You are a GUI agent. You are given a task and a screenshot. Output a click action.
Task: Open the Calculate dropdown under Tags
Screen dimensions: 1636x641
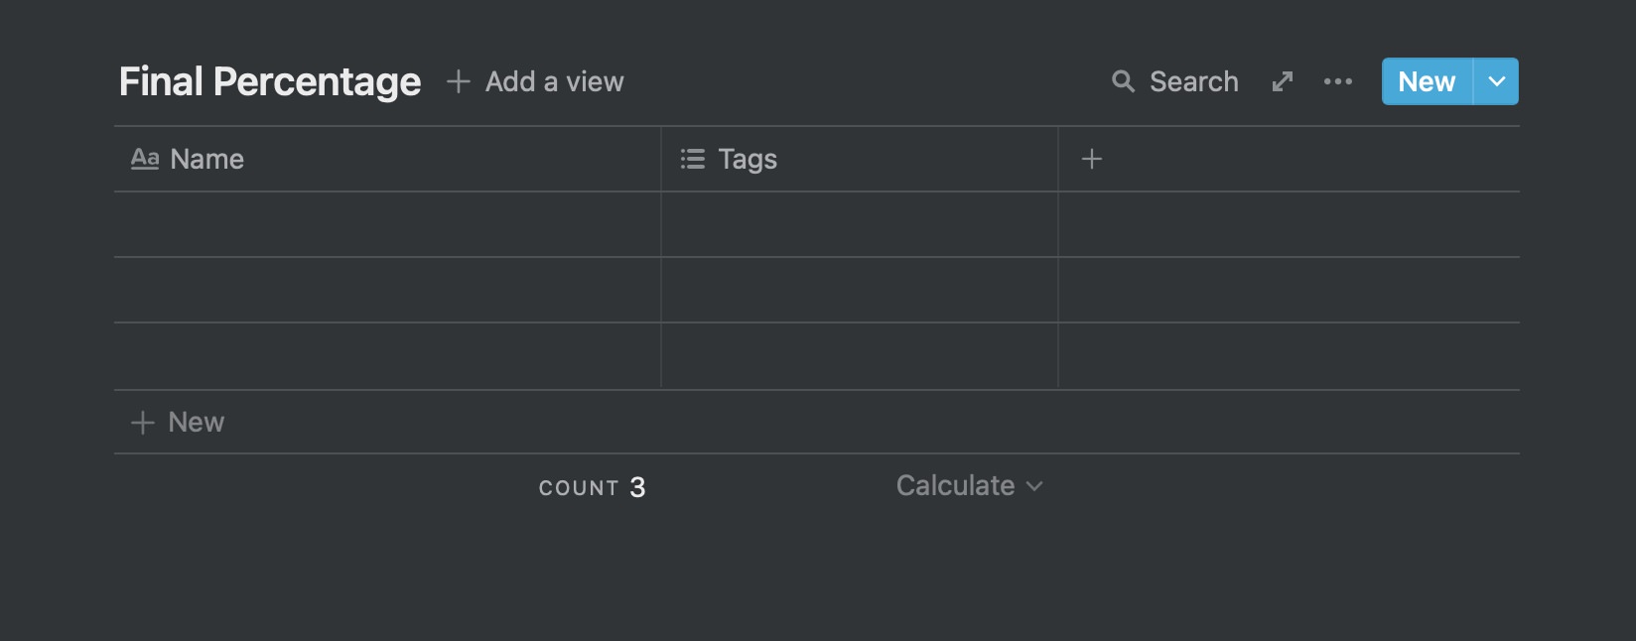[x=969, y=486]
